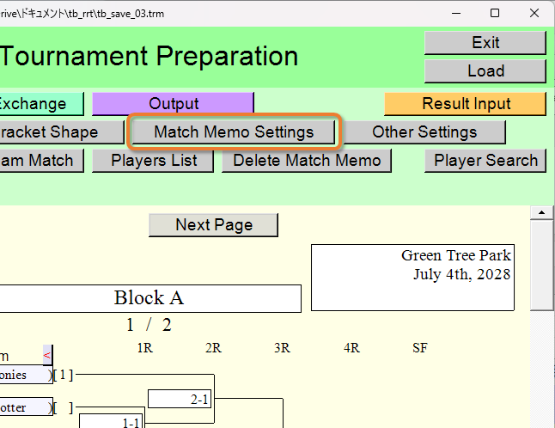Viewport: 555px width, 428px height.
Task: Click the Green Tree Park info box
Action: tap(412, 278)
